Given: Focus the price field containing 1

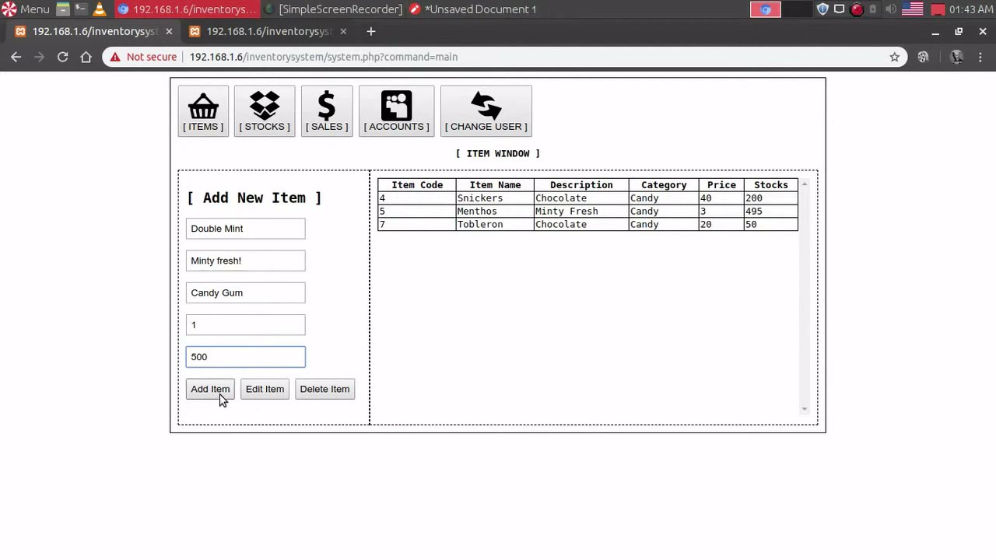Looking at the screenshot, I should click(246, 325).
